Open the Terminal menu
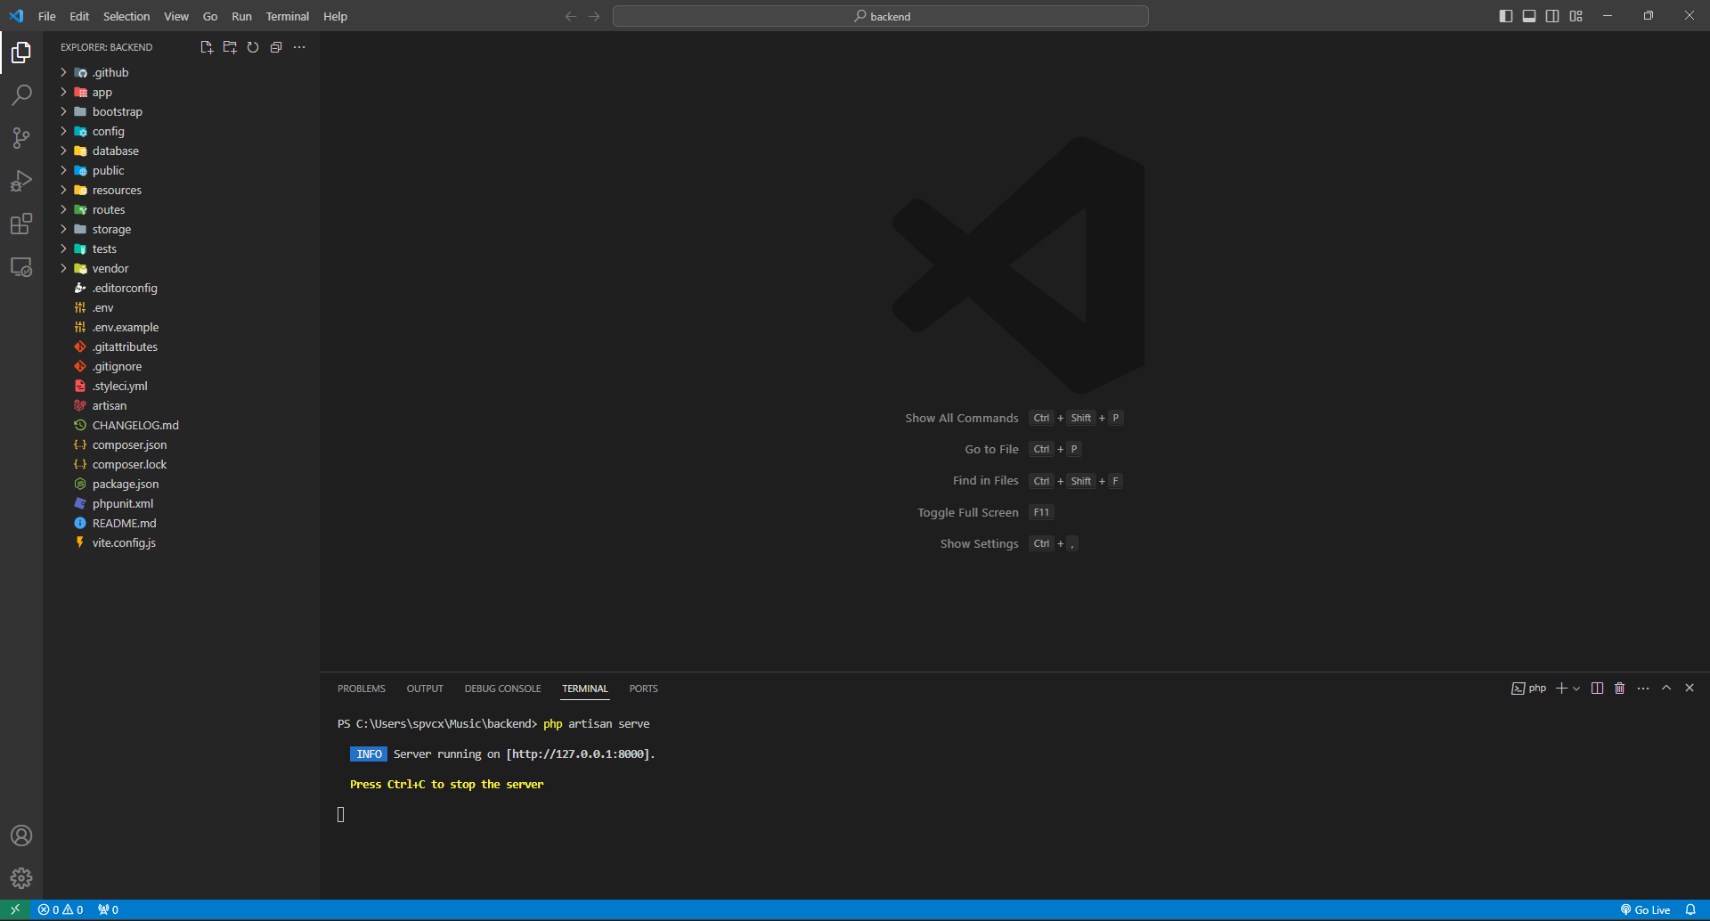Screen dimensions: 1710x921 point(287,16)
